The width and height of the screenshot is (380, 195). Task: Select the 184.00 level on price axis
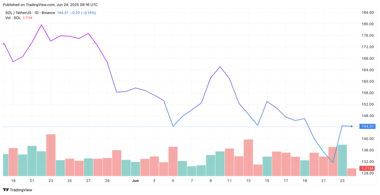[x=367, y=12]
